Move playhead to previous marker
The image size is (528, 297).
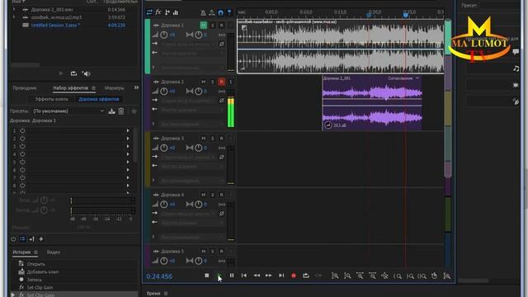pos(244,276)
